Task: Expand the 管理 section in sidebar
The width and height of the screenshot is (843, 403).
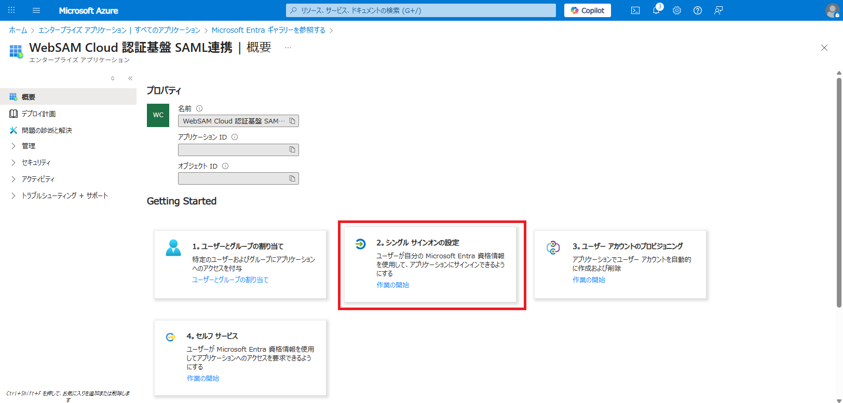Action: click(x=13, y=146)
